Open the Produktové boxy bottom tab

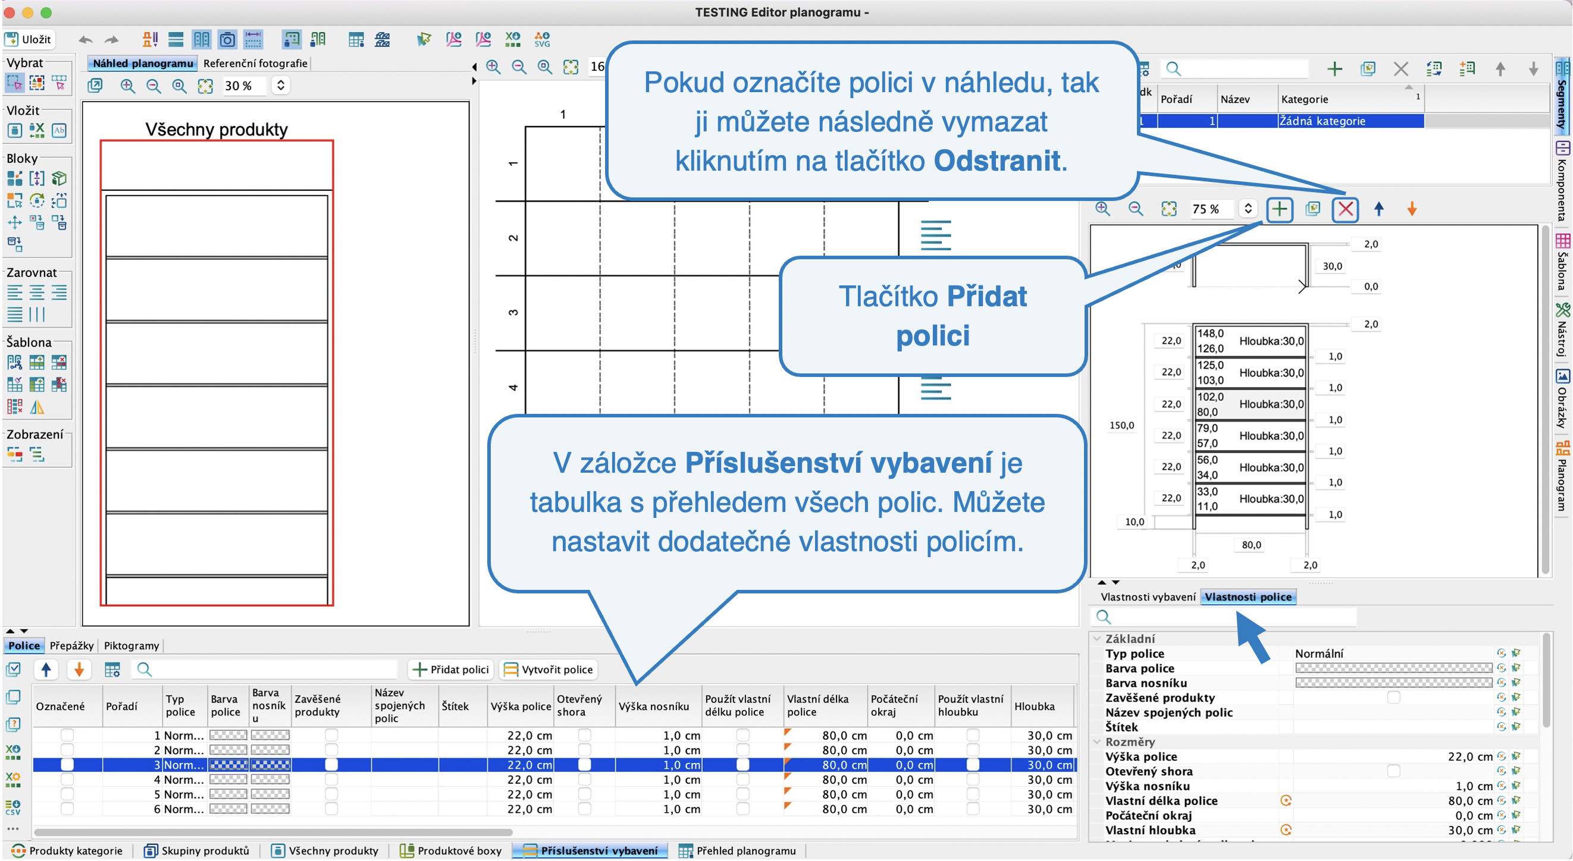pos(450,852)
